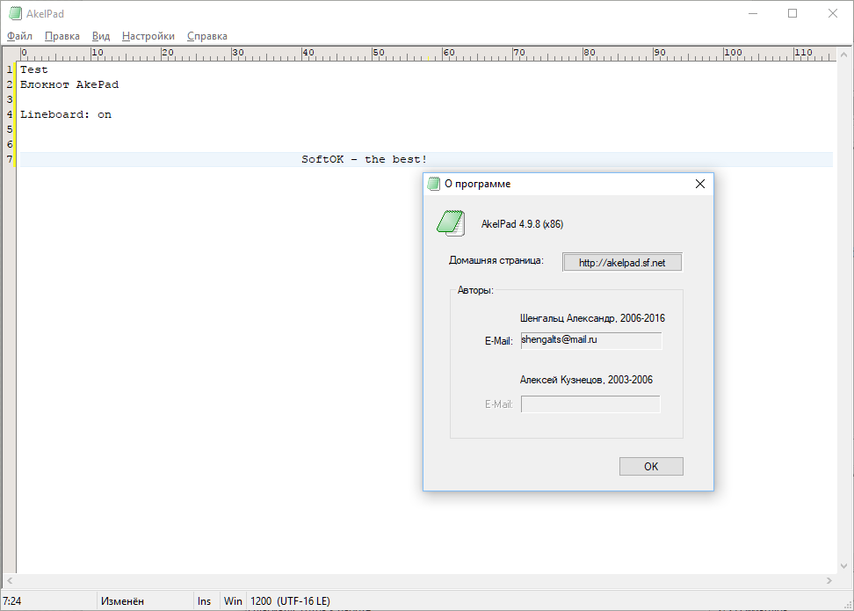Close the О программе dialog
The image size is (854, 611).
[x=700, y=184]
